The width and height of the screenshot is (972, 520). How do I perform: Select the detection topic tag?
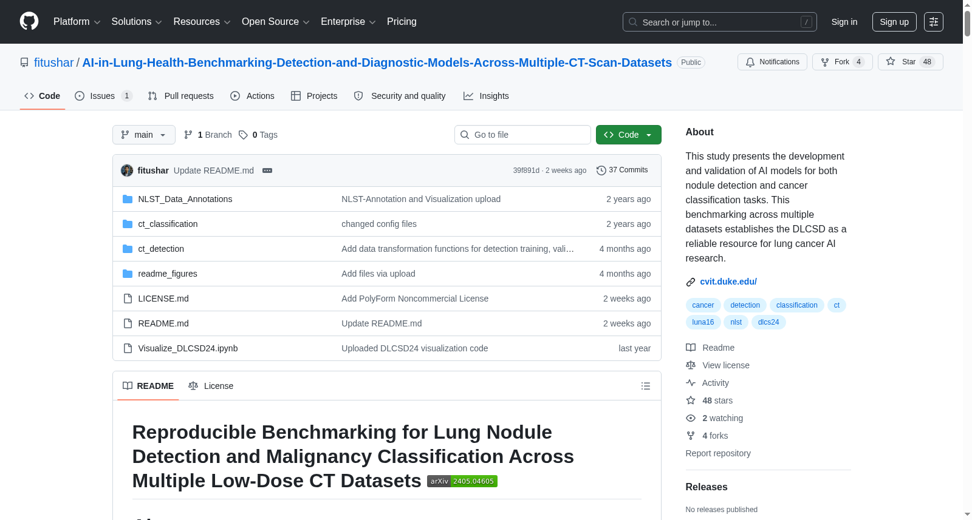pos(745,305)
